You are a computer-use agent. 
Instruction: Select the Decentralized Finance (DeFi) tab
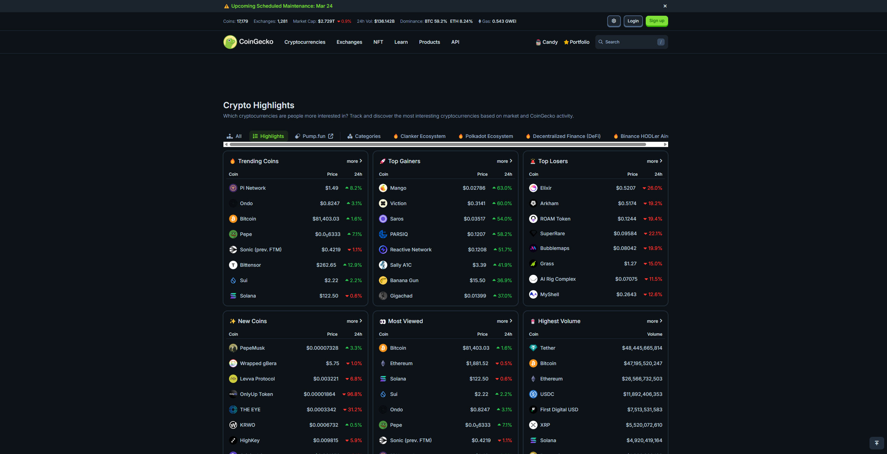pos(563,136)
